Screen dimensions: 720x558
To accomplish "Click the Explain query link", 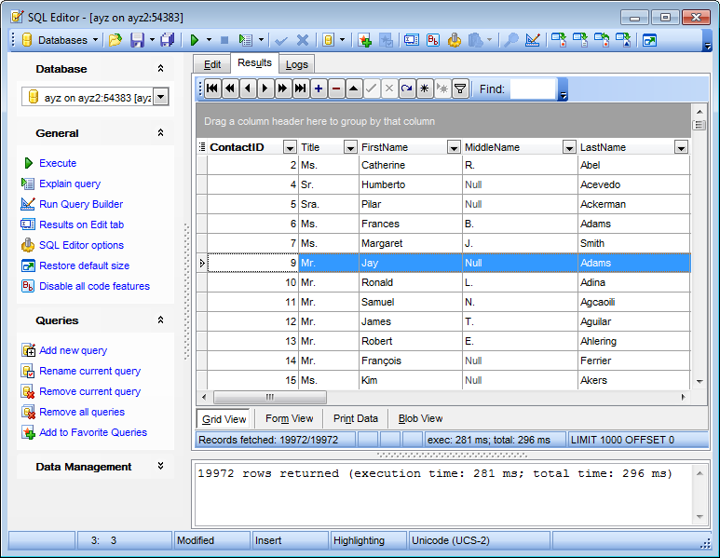I will 70,184.
